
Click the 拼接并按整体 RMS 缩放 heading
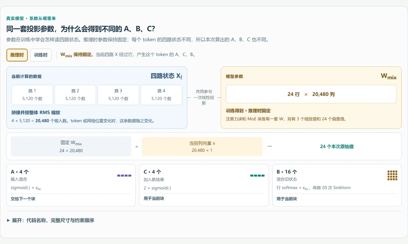pyautogui.click(x=36, y=113)
